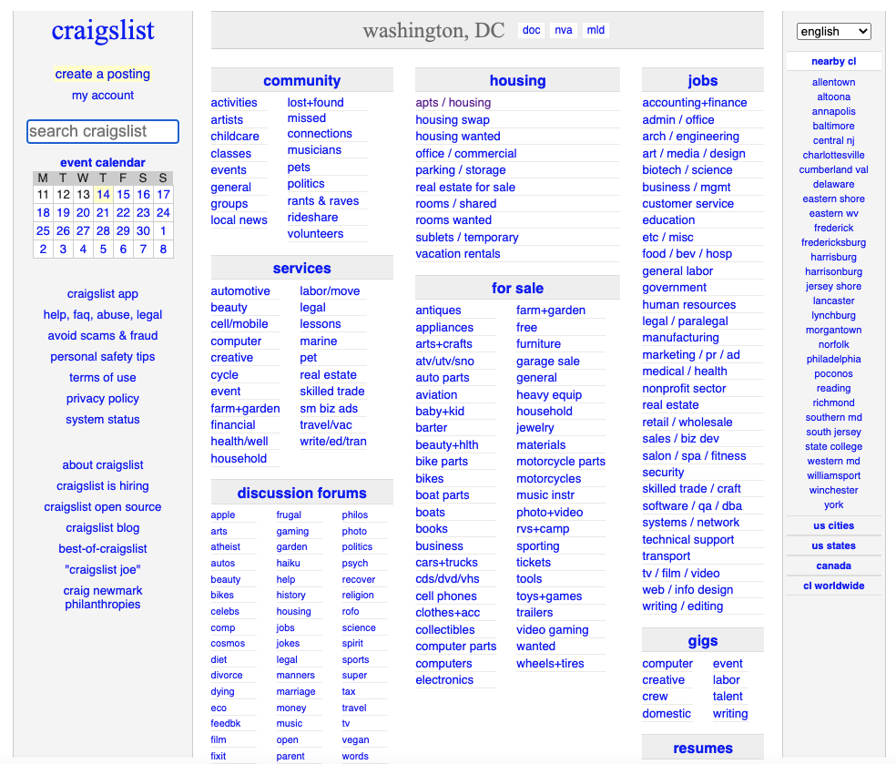Viewport: 896px width, 764px height.
Task: Browse lost+found in community
Action: pos(315,103)
